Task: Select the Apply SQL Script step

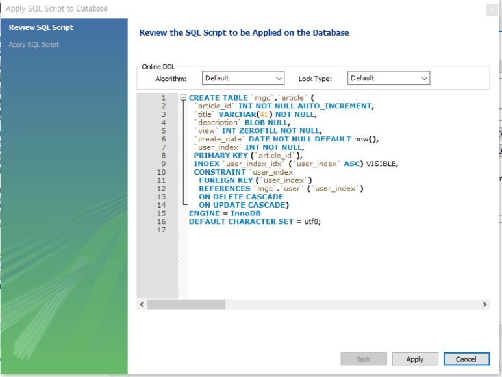Action: click(34, 45)
